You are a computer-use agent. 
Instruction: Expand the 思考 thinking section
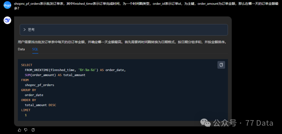coord(124,30)
